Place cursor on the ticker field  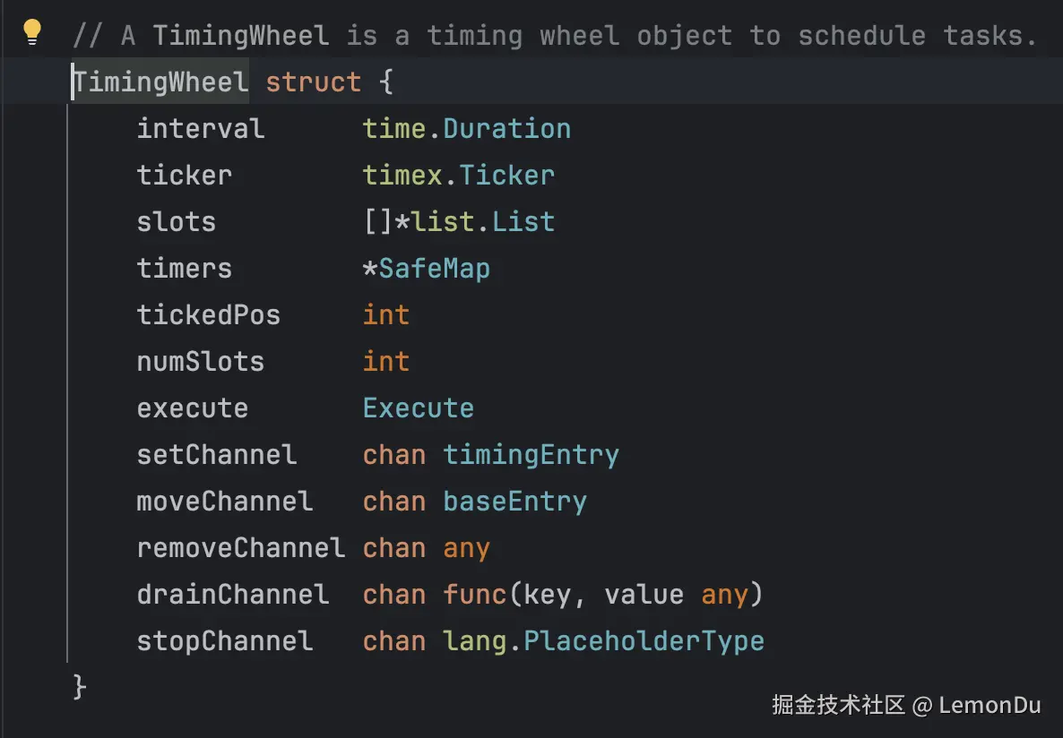click(184, 176)
